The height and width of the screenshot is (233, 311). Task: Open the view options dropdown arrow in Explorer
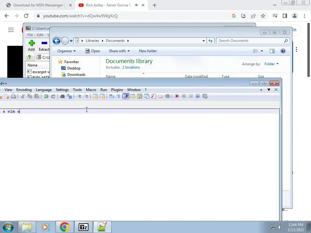pos(262,51)
